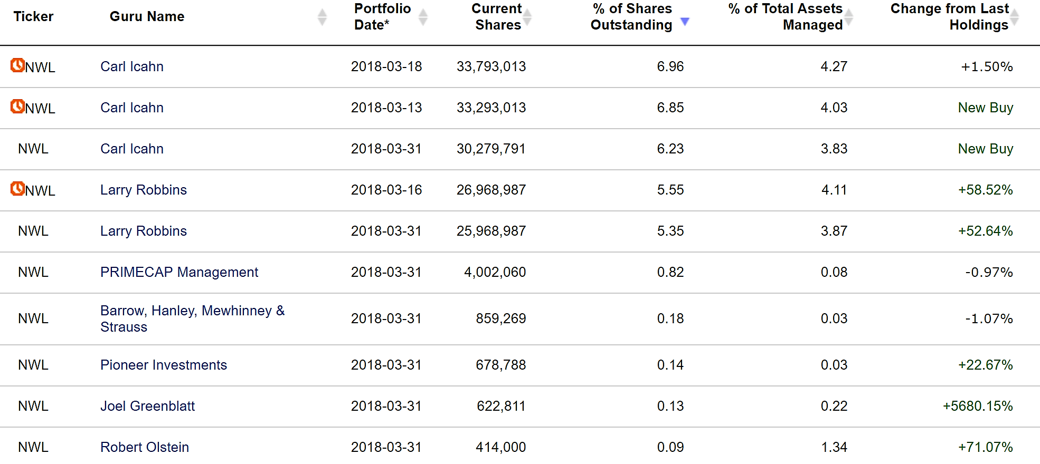
Task: Click the +52.64% change value
Action: 986,231
